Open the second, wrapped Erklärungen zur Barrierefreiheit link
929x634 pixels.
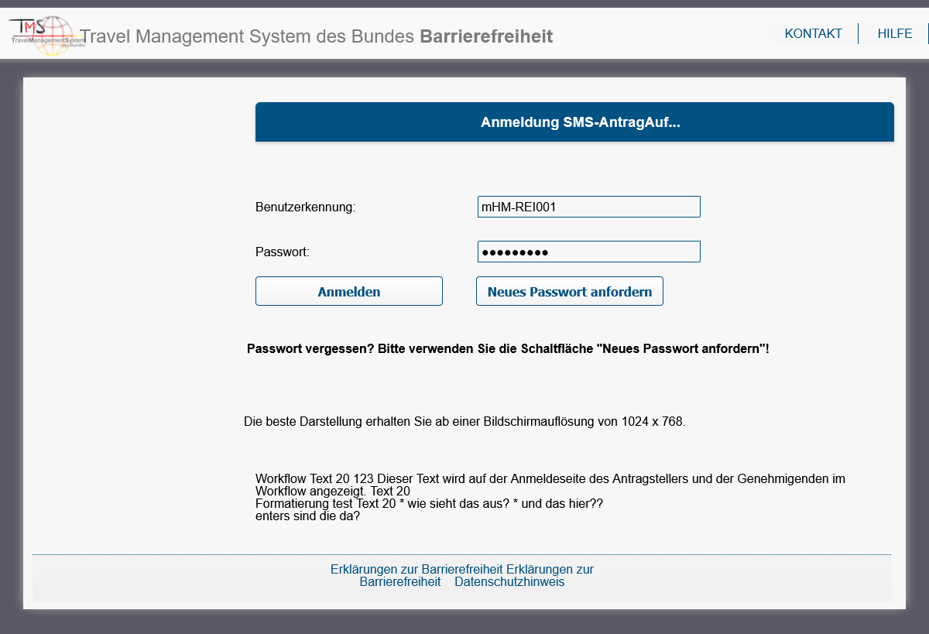click(550, 569)
